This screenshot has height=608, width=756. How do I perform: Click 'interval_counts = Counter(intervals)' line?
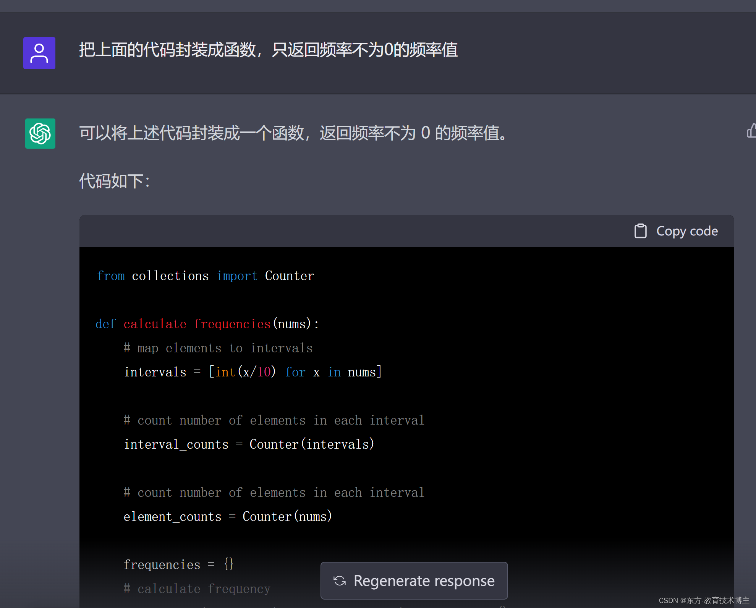[249, 444]
